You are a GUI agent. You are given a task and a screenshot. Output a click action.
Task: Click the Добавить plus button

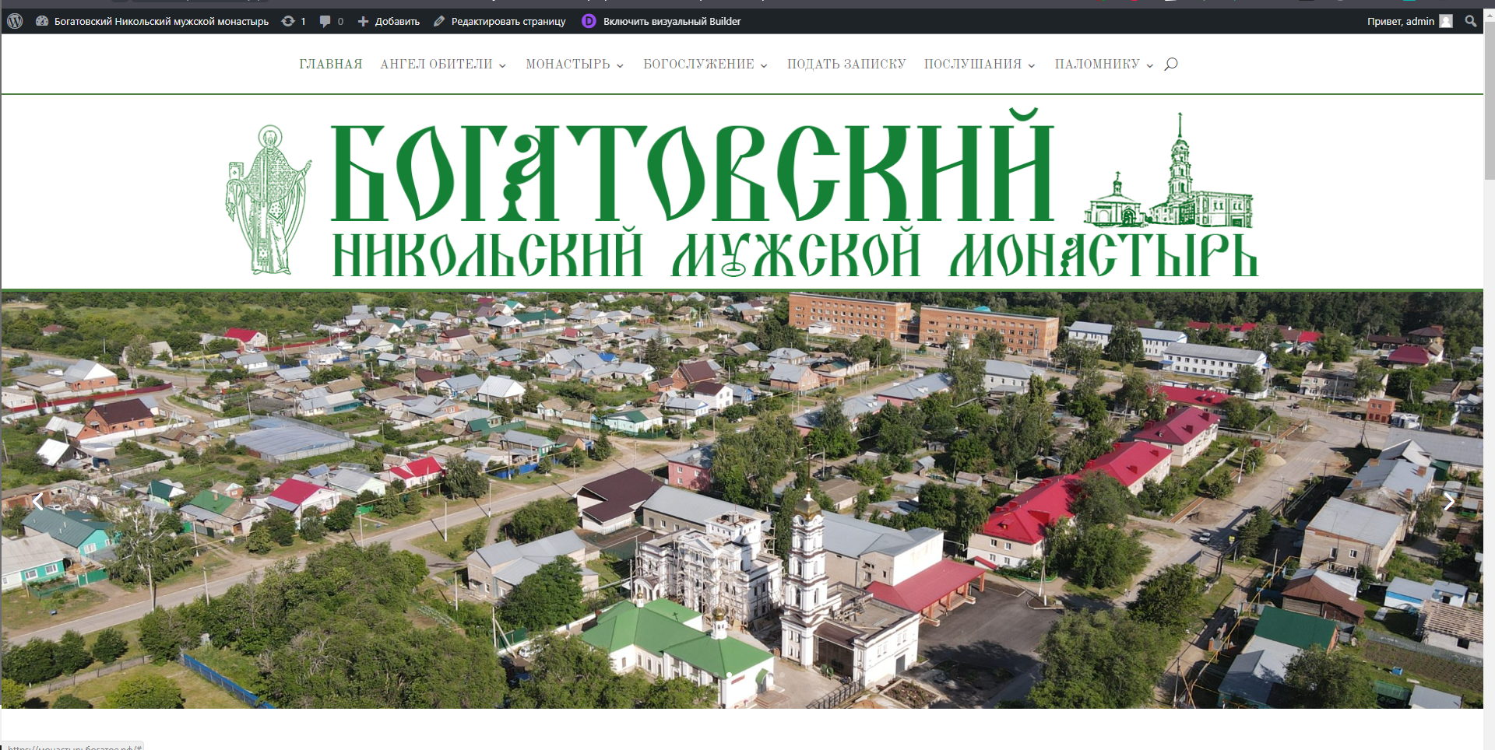tap(389, 22)
